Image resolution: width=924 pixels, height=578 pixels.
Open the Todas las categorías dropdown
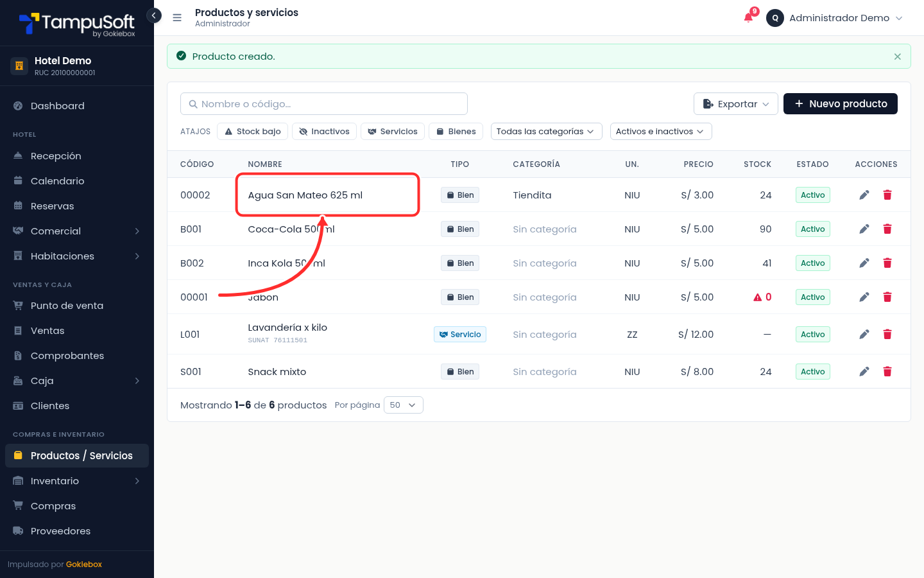pyautogui.click(x=546, y=132)
